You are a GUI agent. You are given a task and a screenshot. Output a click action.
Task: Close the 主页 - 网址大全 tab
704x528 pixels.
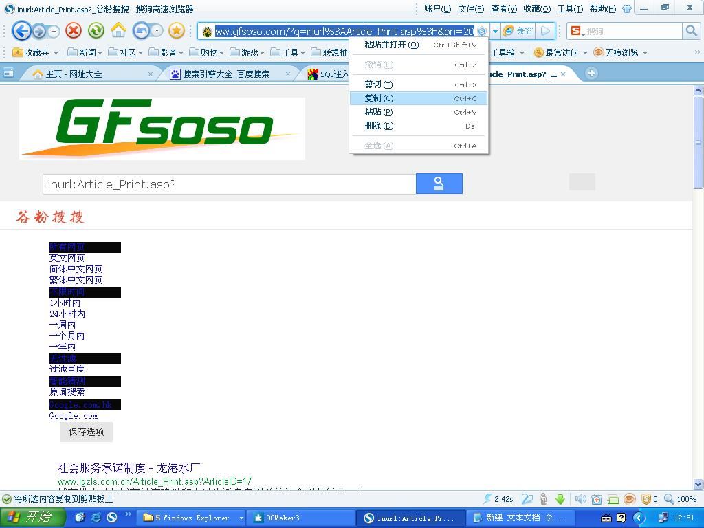point(151,74)
